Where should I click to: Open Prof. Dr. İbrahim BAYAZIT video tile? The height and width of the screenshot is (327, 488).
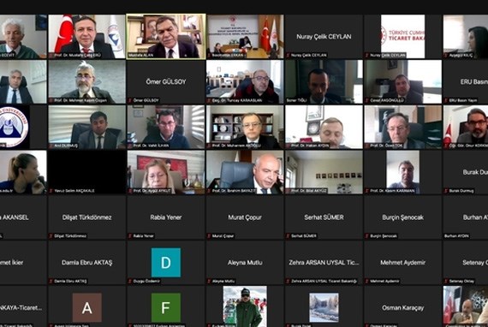tap(245, 172)
